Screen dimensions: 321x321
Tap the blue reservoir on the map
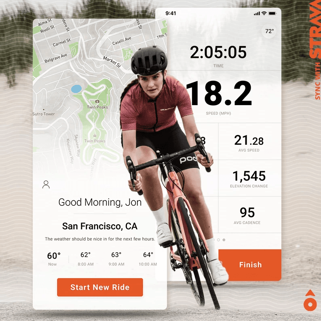[x=76, y=89]
